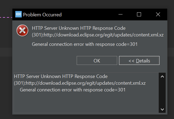Viewport: 174px width, 119px height.
Task: Close the Problem Occurred dialog
Action: tap(158, 14)
